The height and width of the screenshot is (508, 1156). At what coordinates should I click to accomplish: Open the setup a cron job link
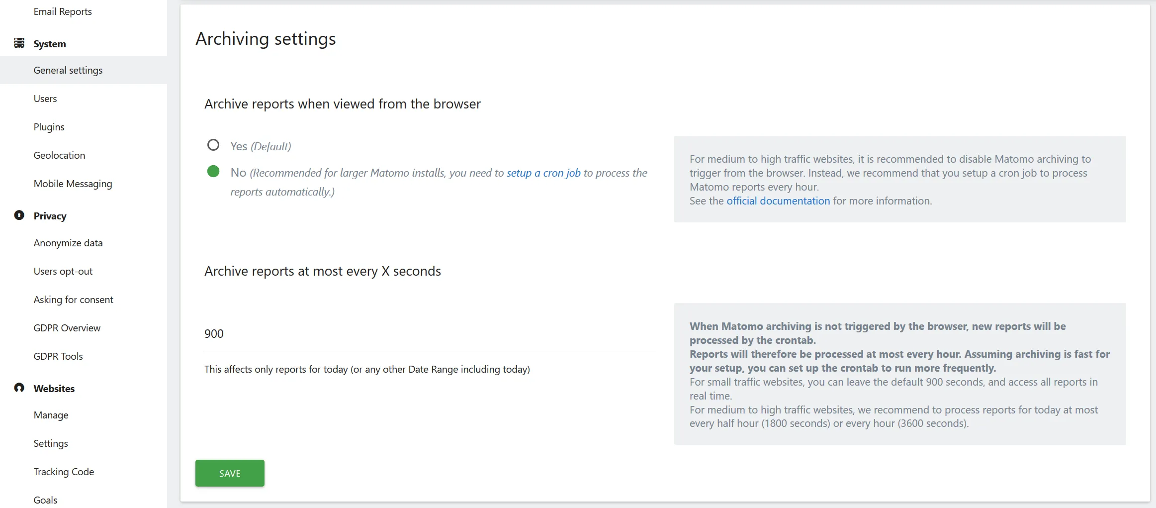(543, 173)
